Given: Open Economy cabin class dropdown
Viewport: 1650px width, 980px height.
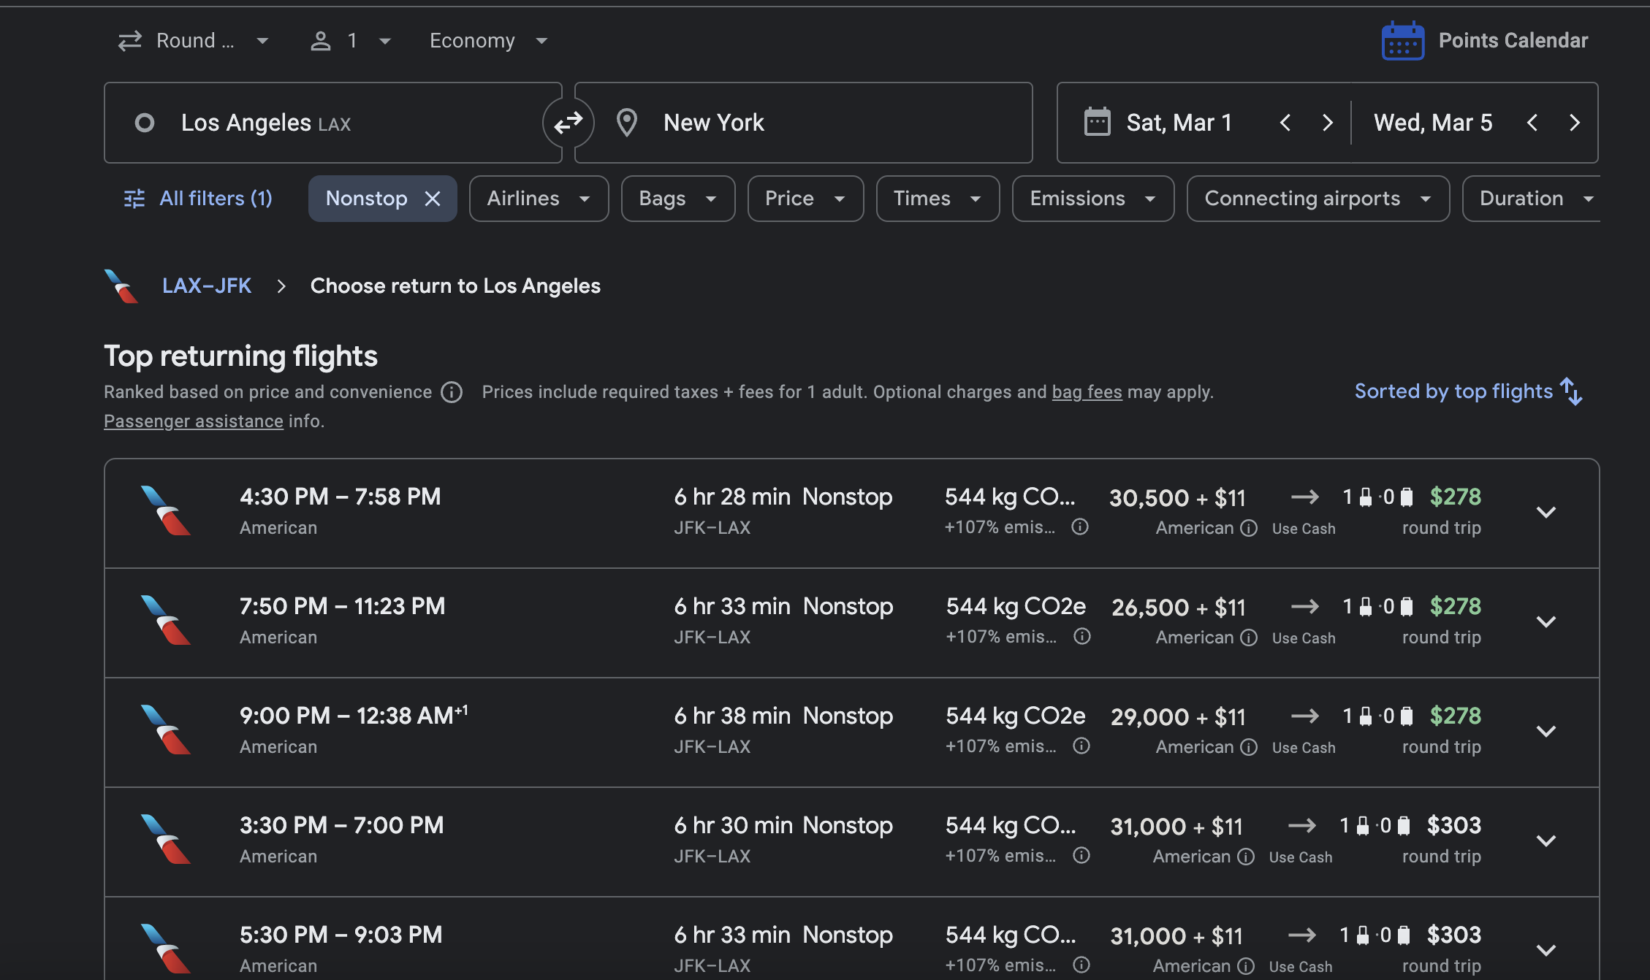Looking at the screenshot, I should pos(488,41).
